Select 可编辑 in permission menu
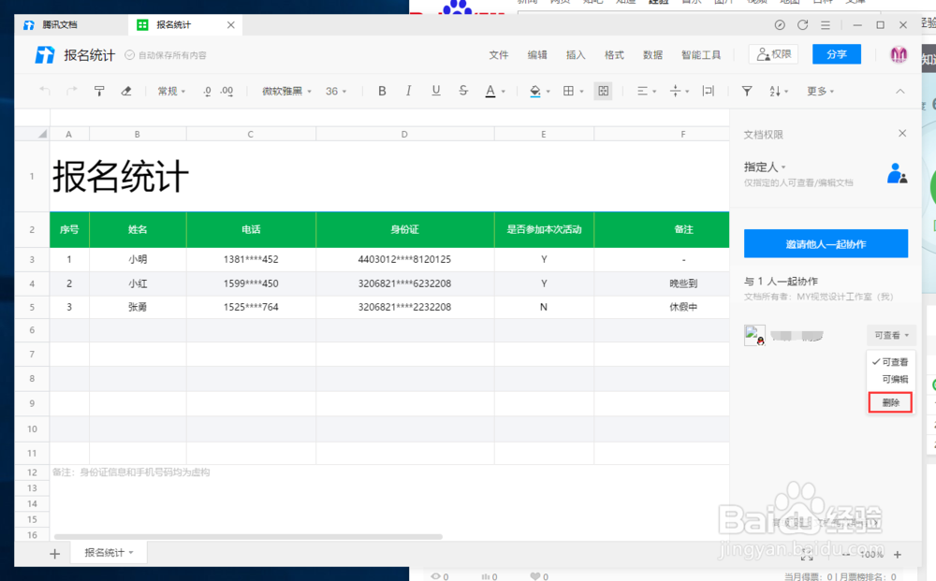This screenshot has height=581, width=936. click(x=890, y=379)
